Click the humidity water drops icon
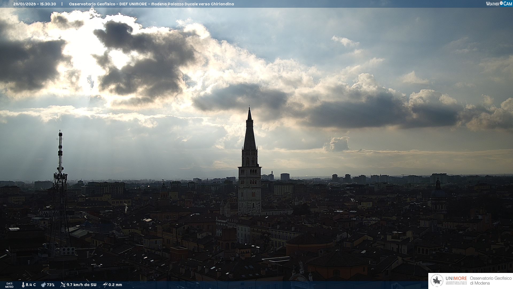 click(43, 285)
